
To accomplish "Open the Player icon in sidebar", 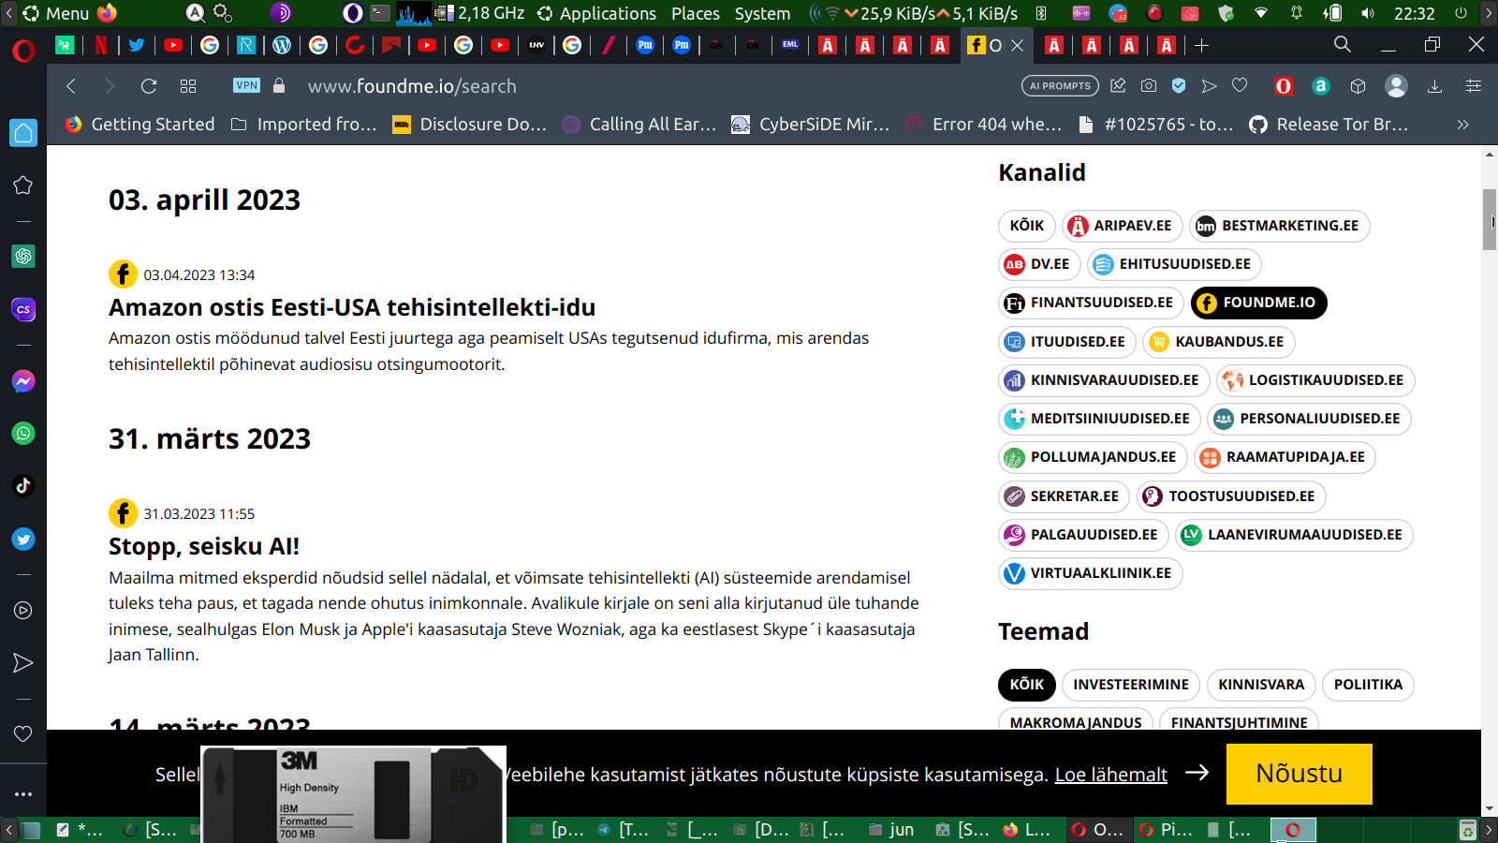I will click(x=23, y=611).
